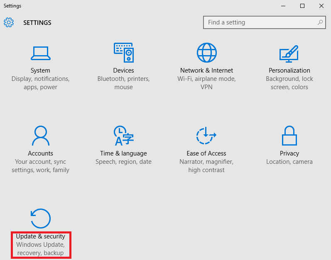
Task: Click the Accounts text label
Action: 40,153
